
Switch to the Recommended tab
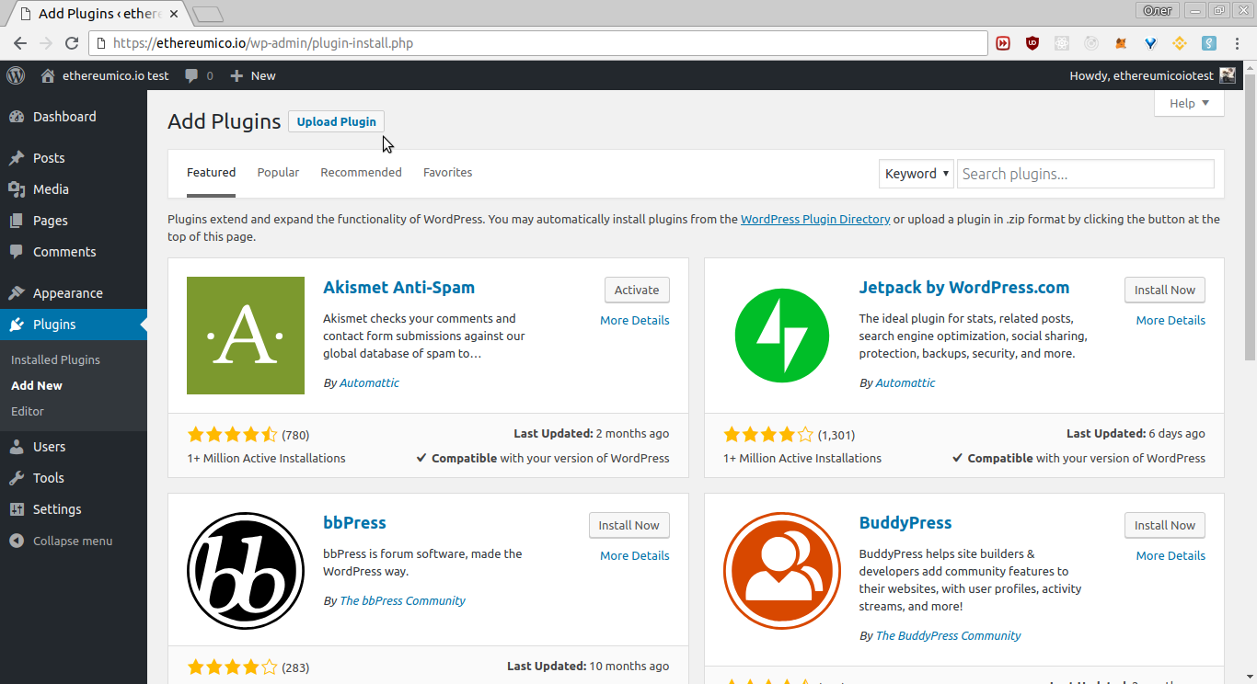click(x=361, y=172)
